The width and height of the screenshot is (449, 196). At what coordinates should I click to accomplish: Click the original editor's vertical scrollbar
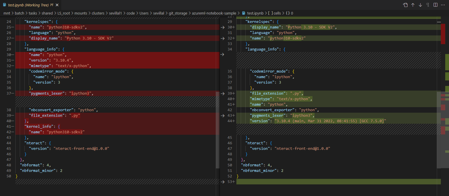(218, 130)
